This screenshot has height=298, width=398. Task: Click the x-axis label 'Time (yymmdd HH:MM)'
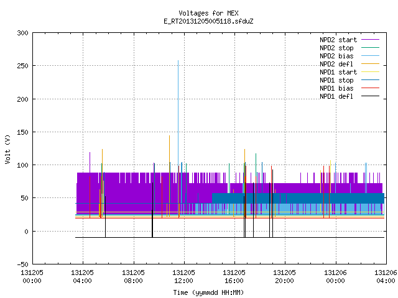pos(208,292)
